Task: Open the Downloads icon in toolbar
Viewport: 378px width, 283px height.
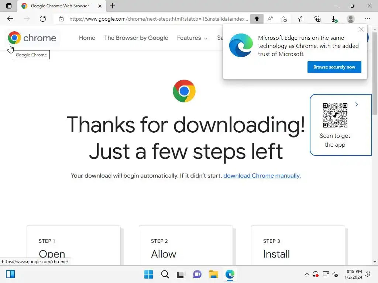Action: point(334,19)
